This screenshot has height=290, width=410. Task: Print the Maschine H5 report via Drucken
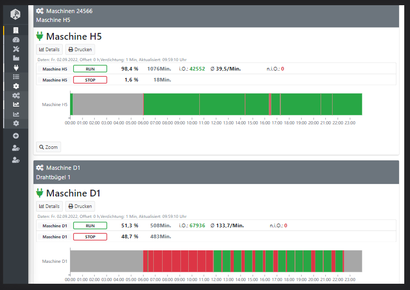point(80,50)
